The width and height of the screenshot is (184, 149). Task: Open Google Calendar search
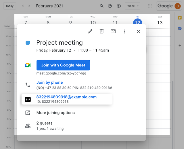[101, 6]
